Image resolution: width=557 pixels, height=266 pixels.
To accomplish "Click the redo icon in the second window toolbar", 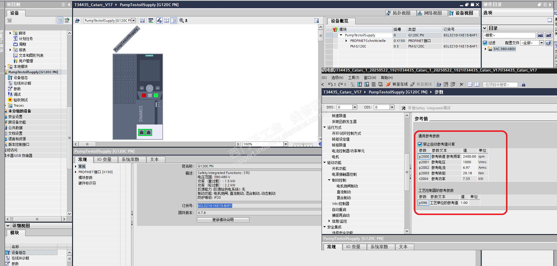I will [x=341, y=84].
